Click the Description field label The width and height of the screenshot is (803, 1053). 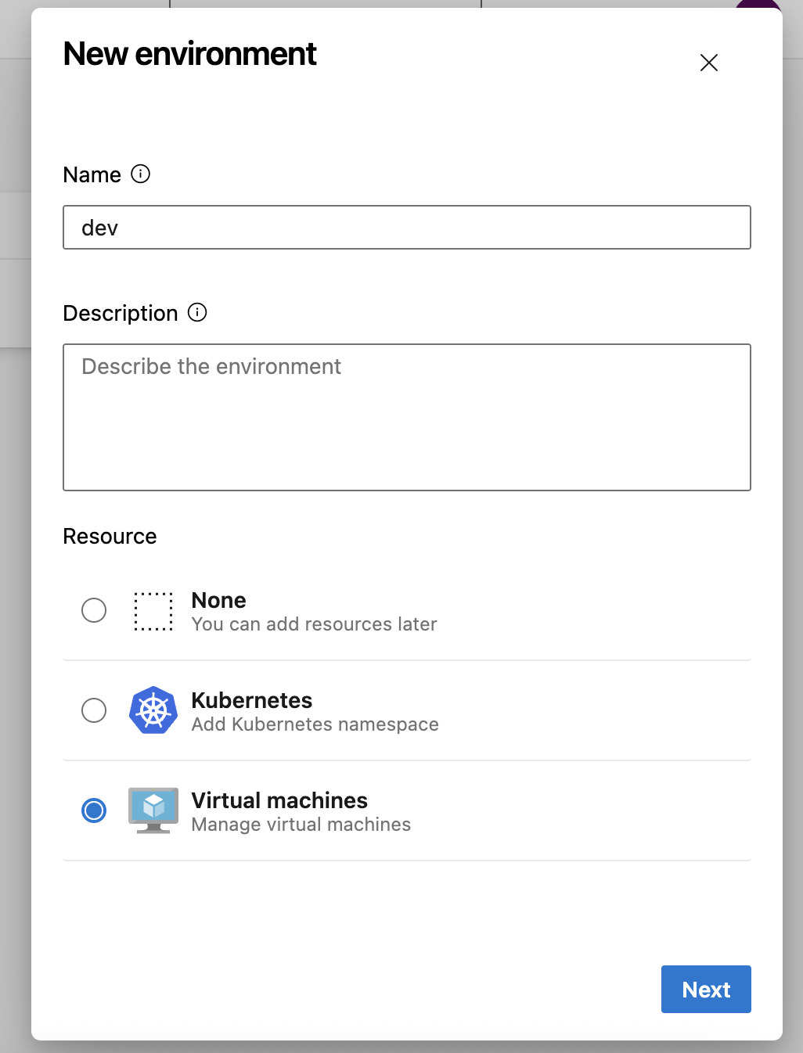(121, 313)
